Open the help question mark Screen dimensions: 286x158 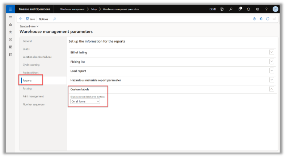(x=266, y=9)
